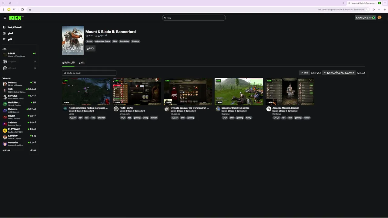Open Slyyutus recommended channel
The width and height of the screenshot is (388, 218).
[19, 97]
